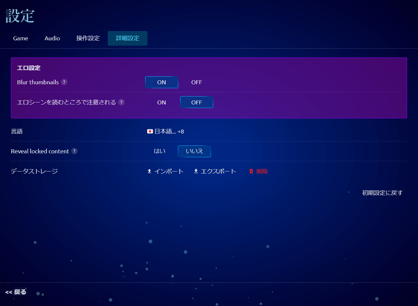
Task: Expand the +8 additional languages list
Action: (181, 132)
